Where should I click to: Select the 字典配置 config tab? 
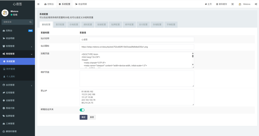click(x=171, y=25)
